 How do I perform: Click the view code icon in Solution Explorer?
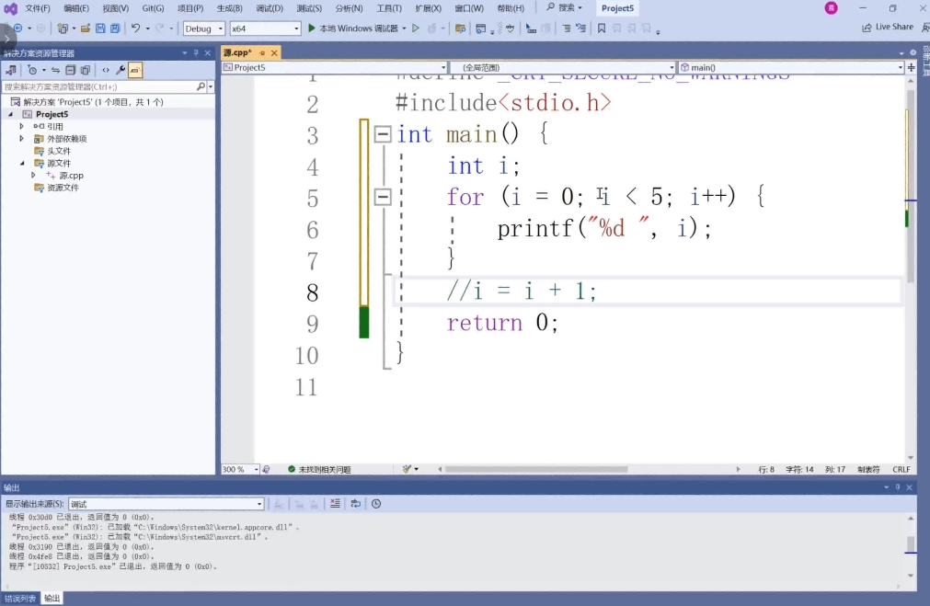(x=106, y=70)
